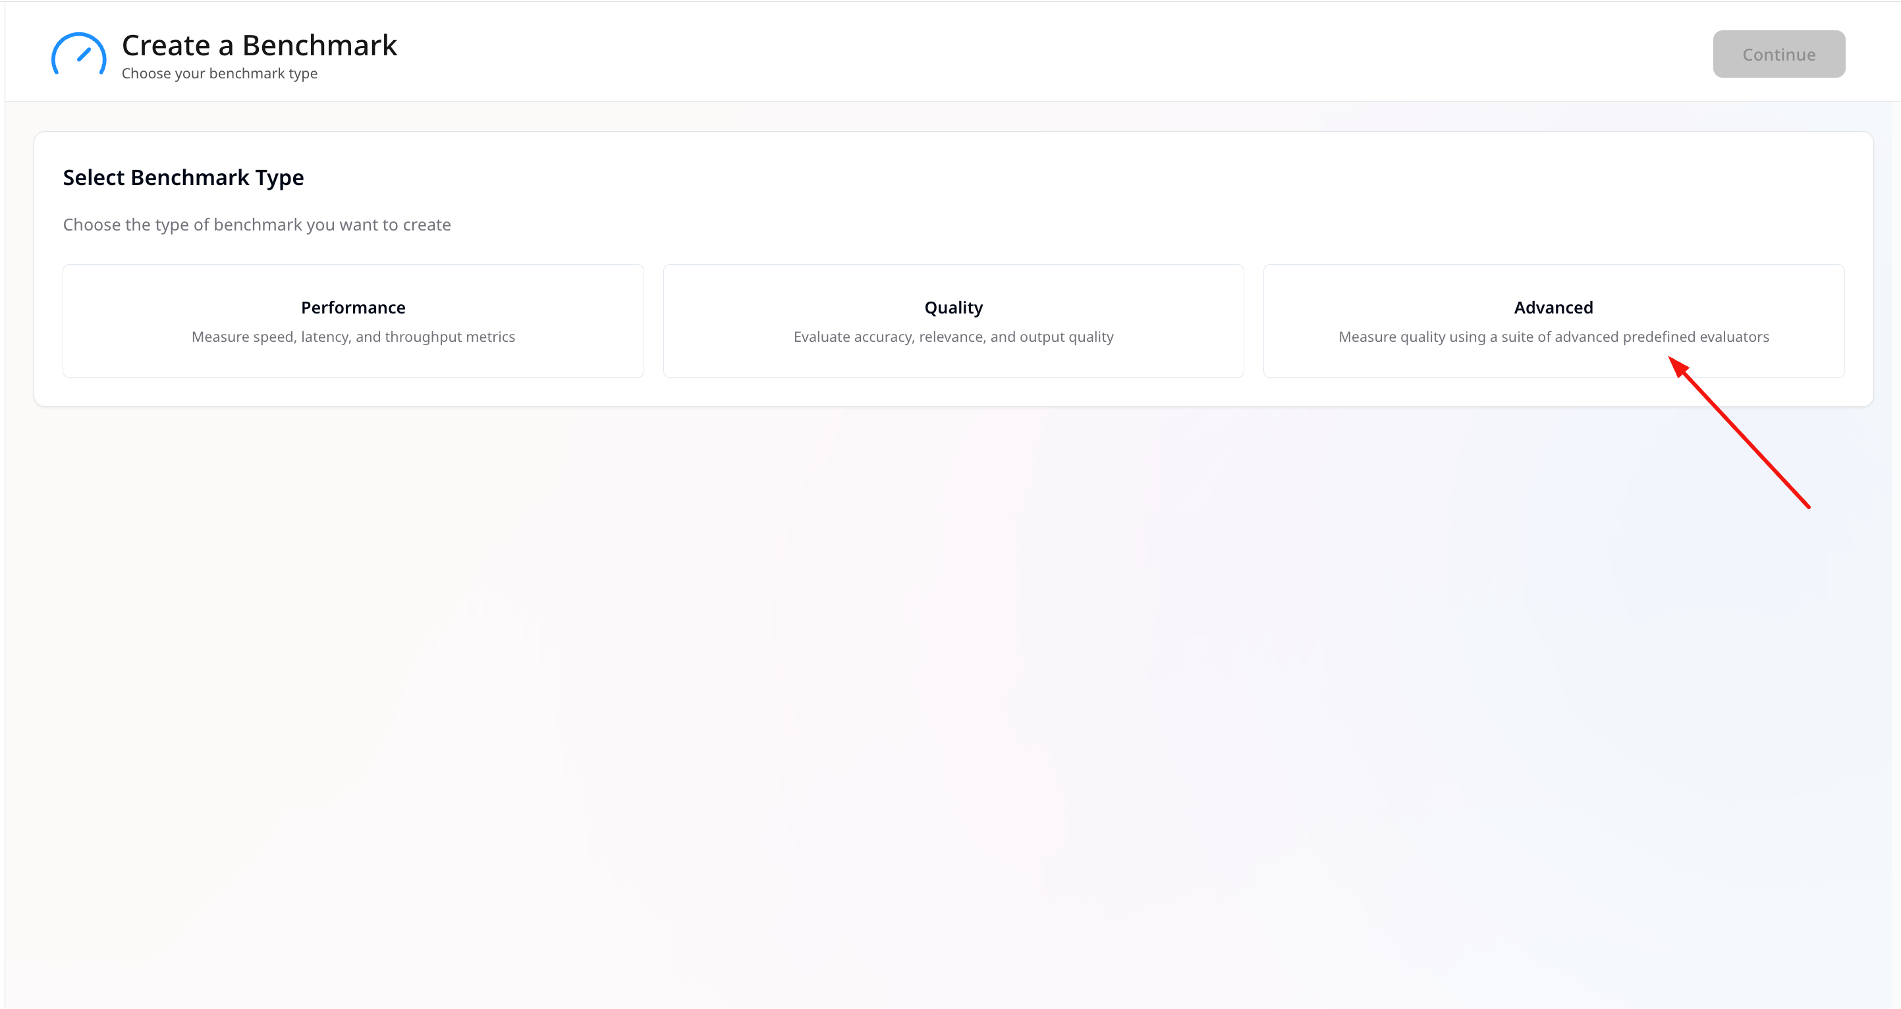Image resolution: width=1901 pixels, height=1009 pixels.
Task: Click the 'Choose your benchmark type' subtitle
Action: point(219,73)
